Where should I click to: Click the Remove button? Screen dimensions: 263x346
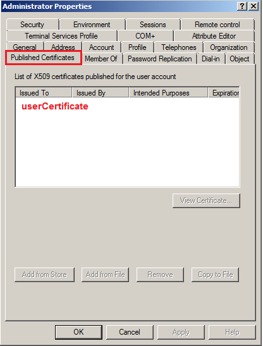pos(160,275)
